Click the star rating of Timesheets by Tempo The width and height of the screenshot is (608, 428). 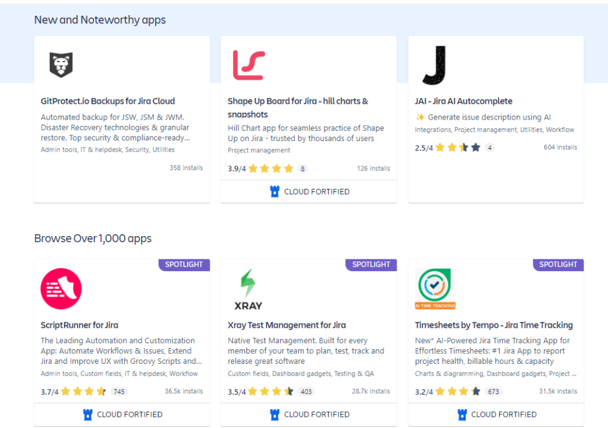tap(458, 391)
